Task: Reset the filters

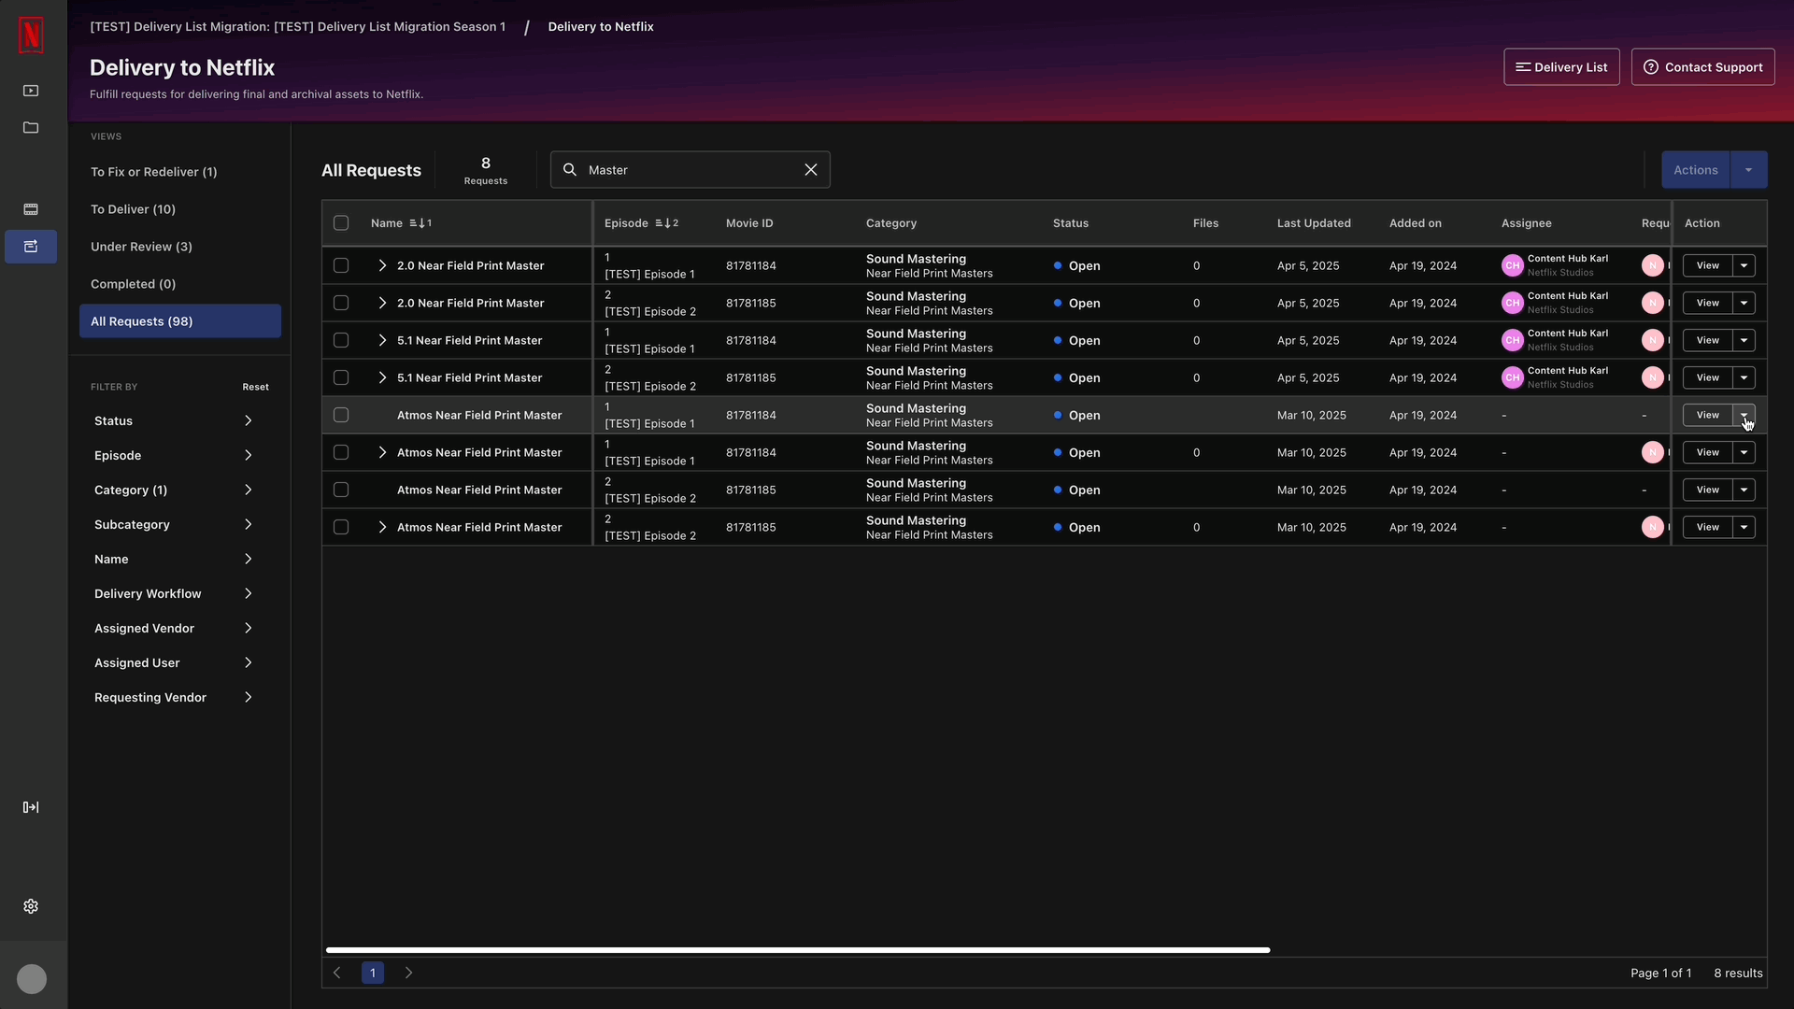Action: 255,387
